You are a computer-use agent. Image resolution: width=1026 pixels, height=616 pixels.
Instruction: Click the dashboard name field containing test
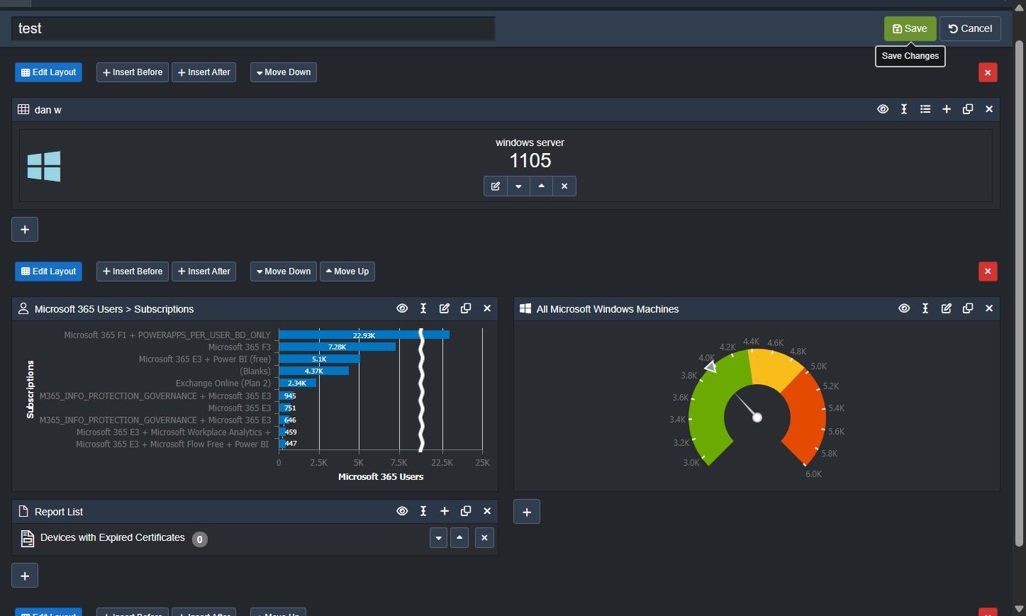[x=253, y=28]
